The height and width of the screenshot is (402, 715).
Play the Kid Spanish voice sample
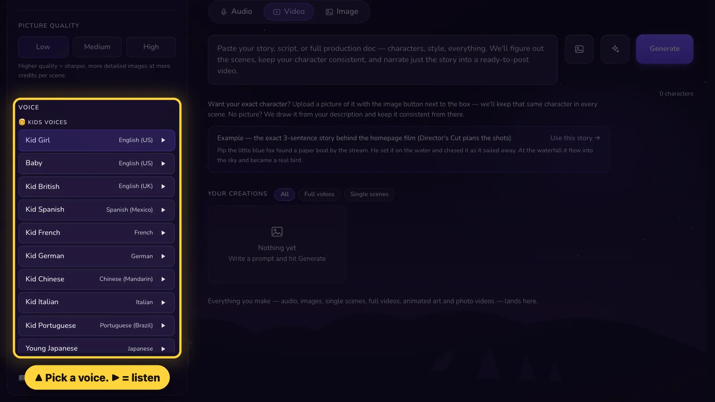pos(163,210)
